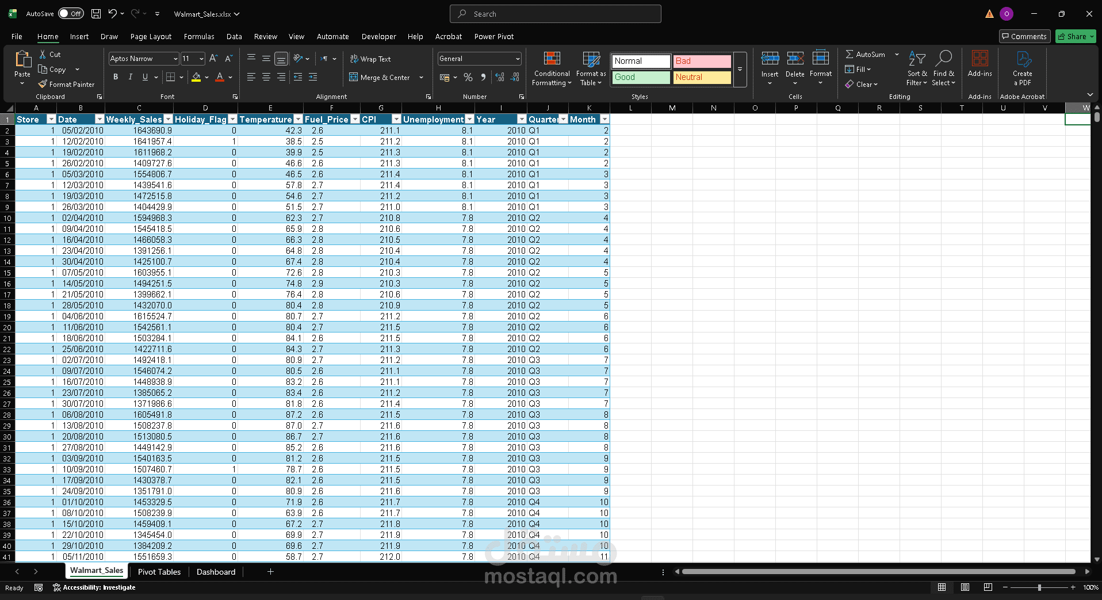1102x600 pixels.
Task: Click Merge & Center button
Action: [380, 77]
